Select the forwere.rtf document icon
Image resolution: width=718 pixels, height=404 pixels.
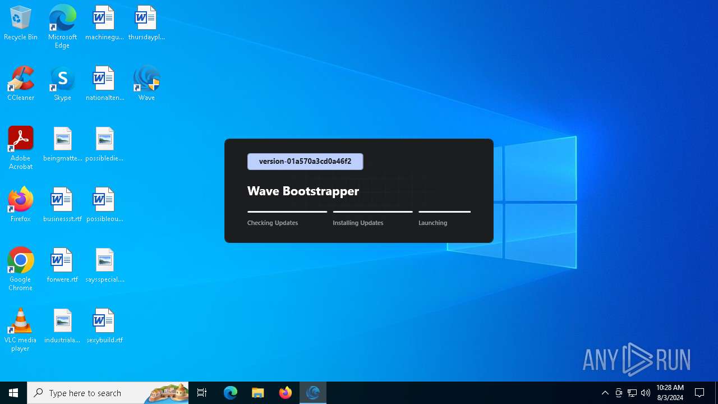62,265
